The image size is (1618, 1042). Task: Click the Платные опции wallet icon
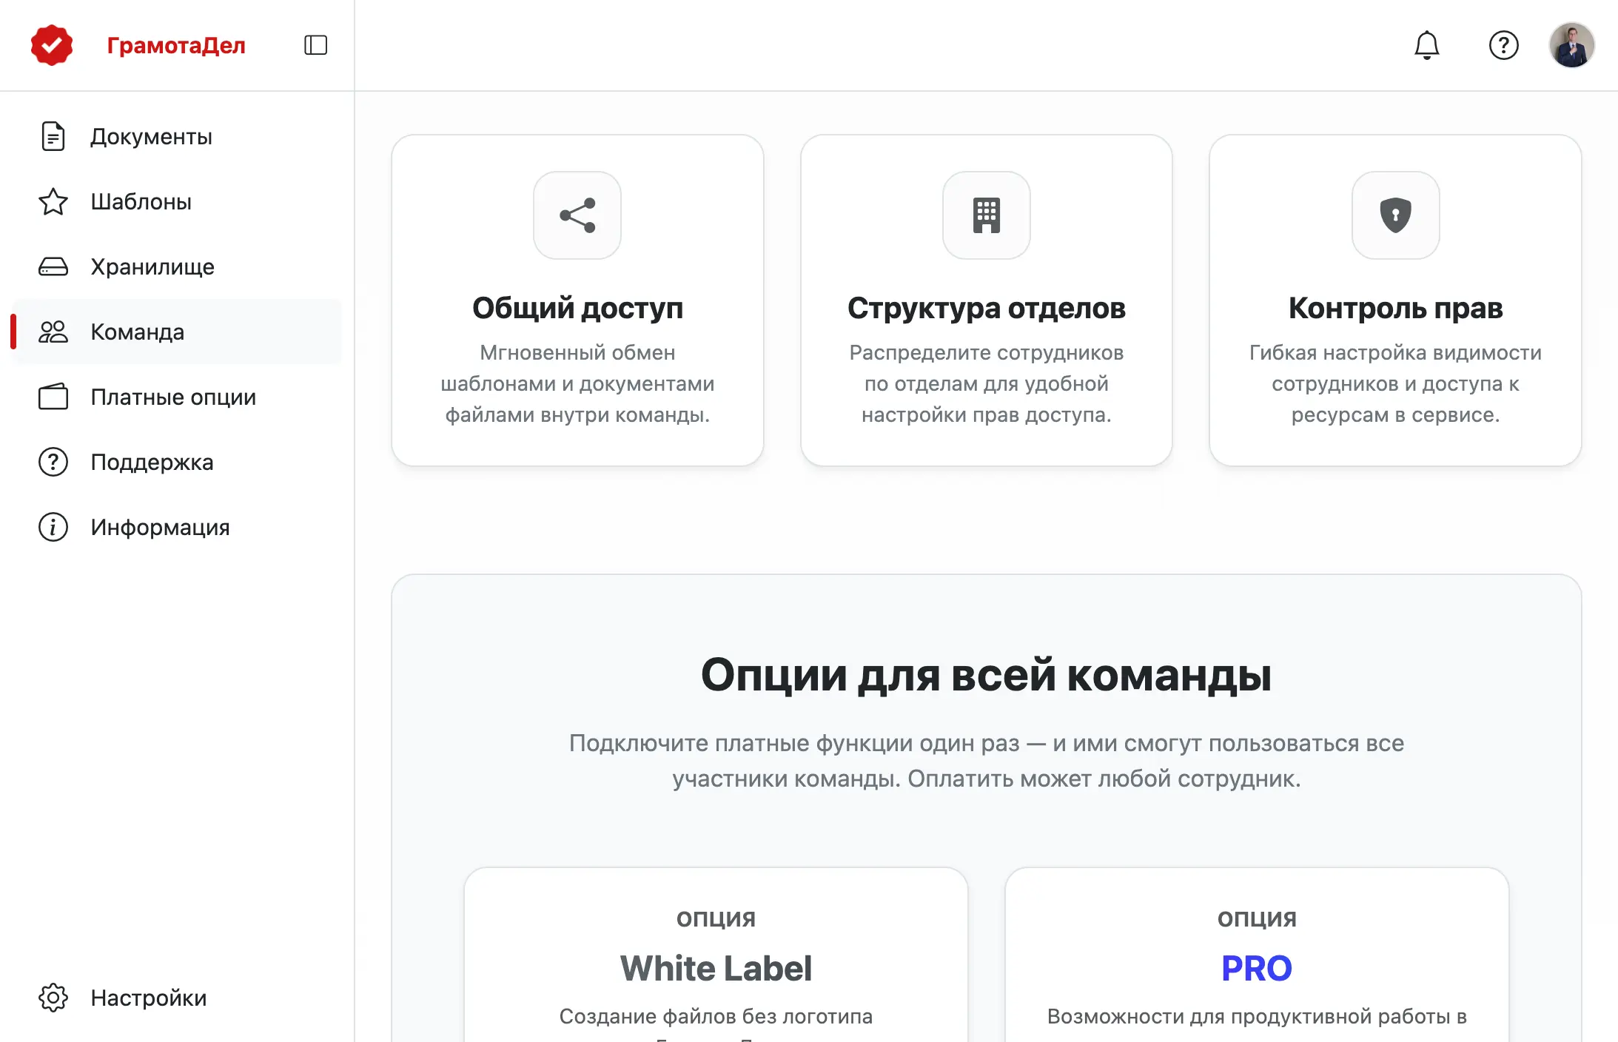point(53,397)
